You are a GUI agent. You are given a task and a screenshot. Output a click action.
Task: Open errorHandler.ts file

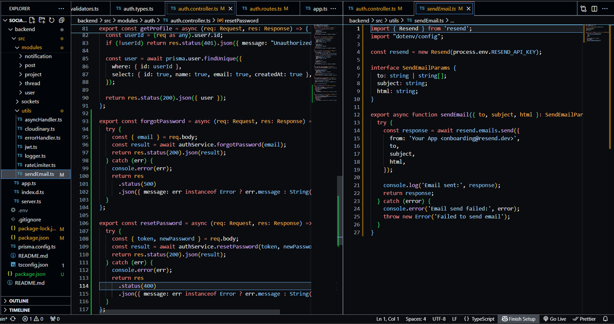click(42, 138)
